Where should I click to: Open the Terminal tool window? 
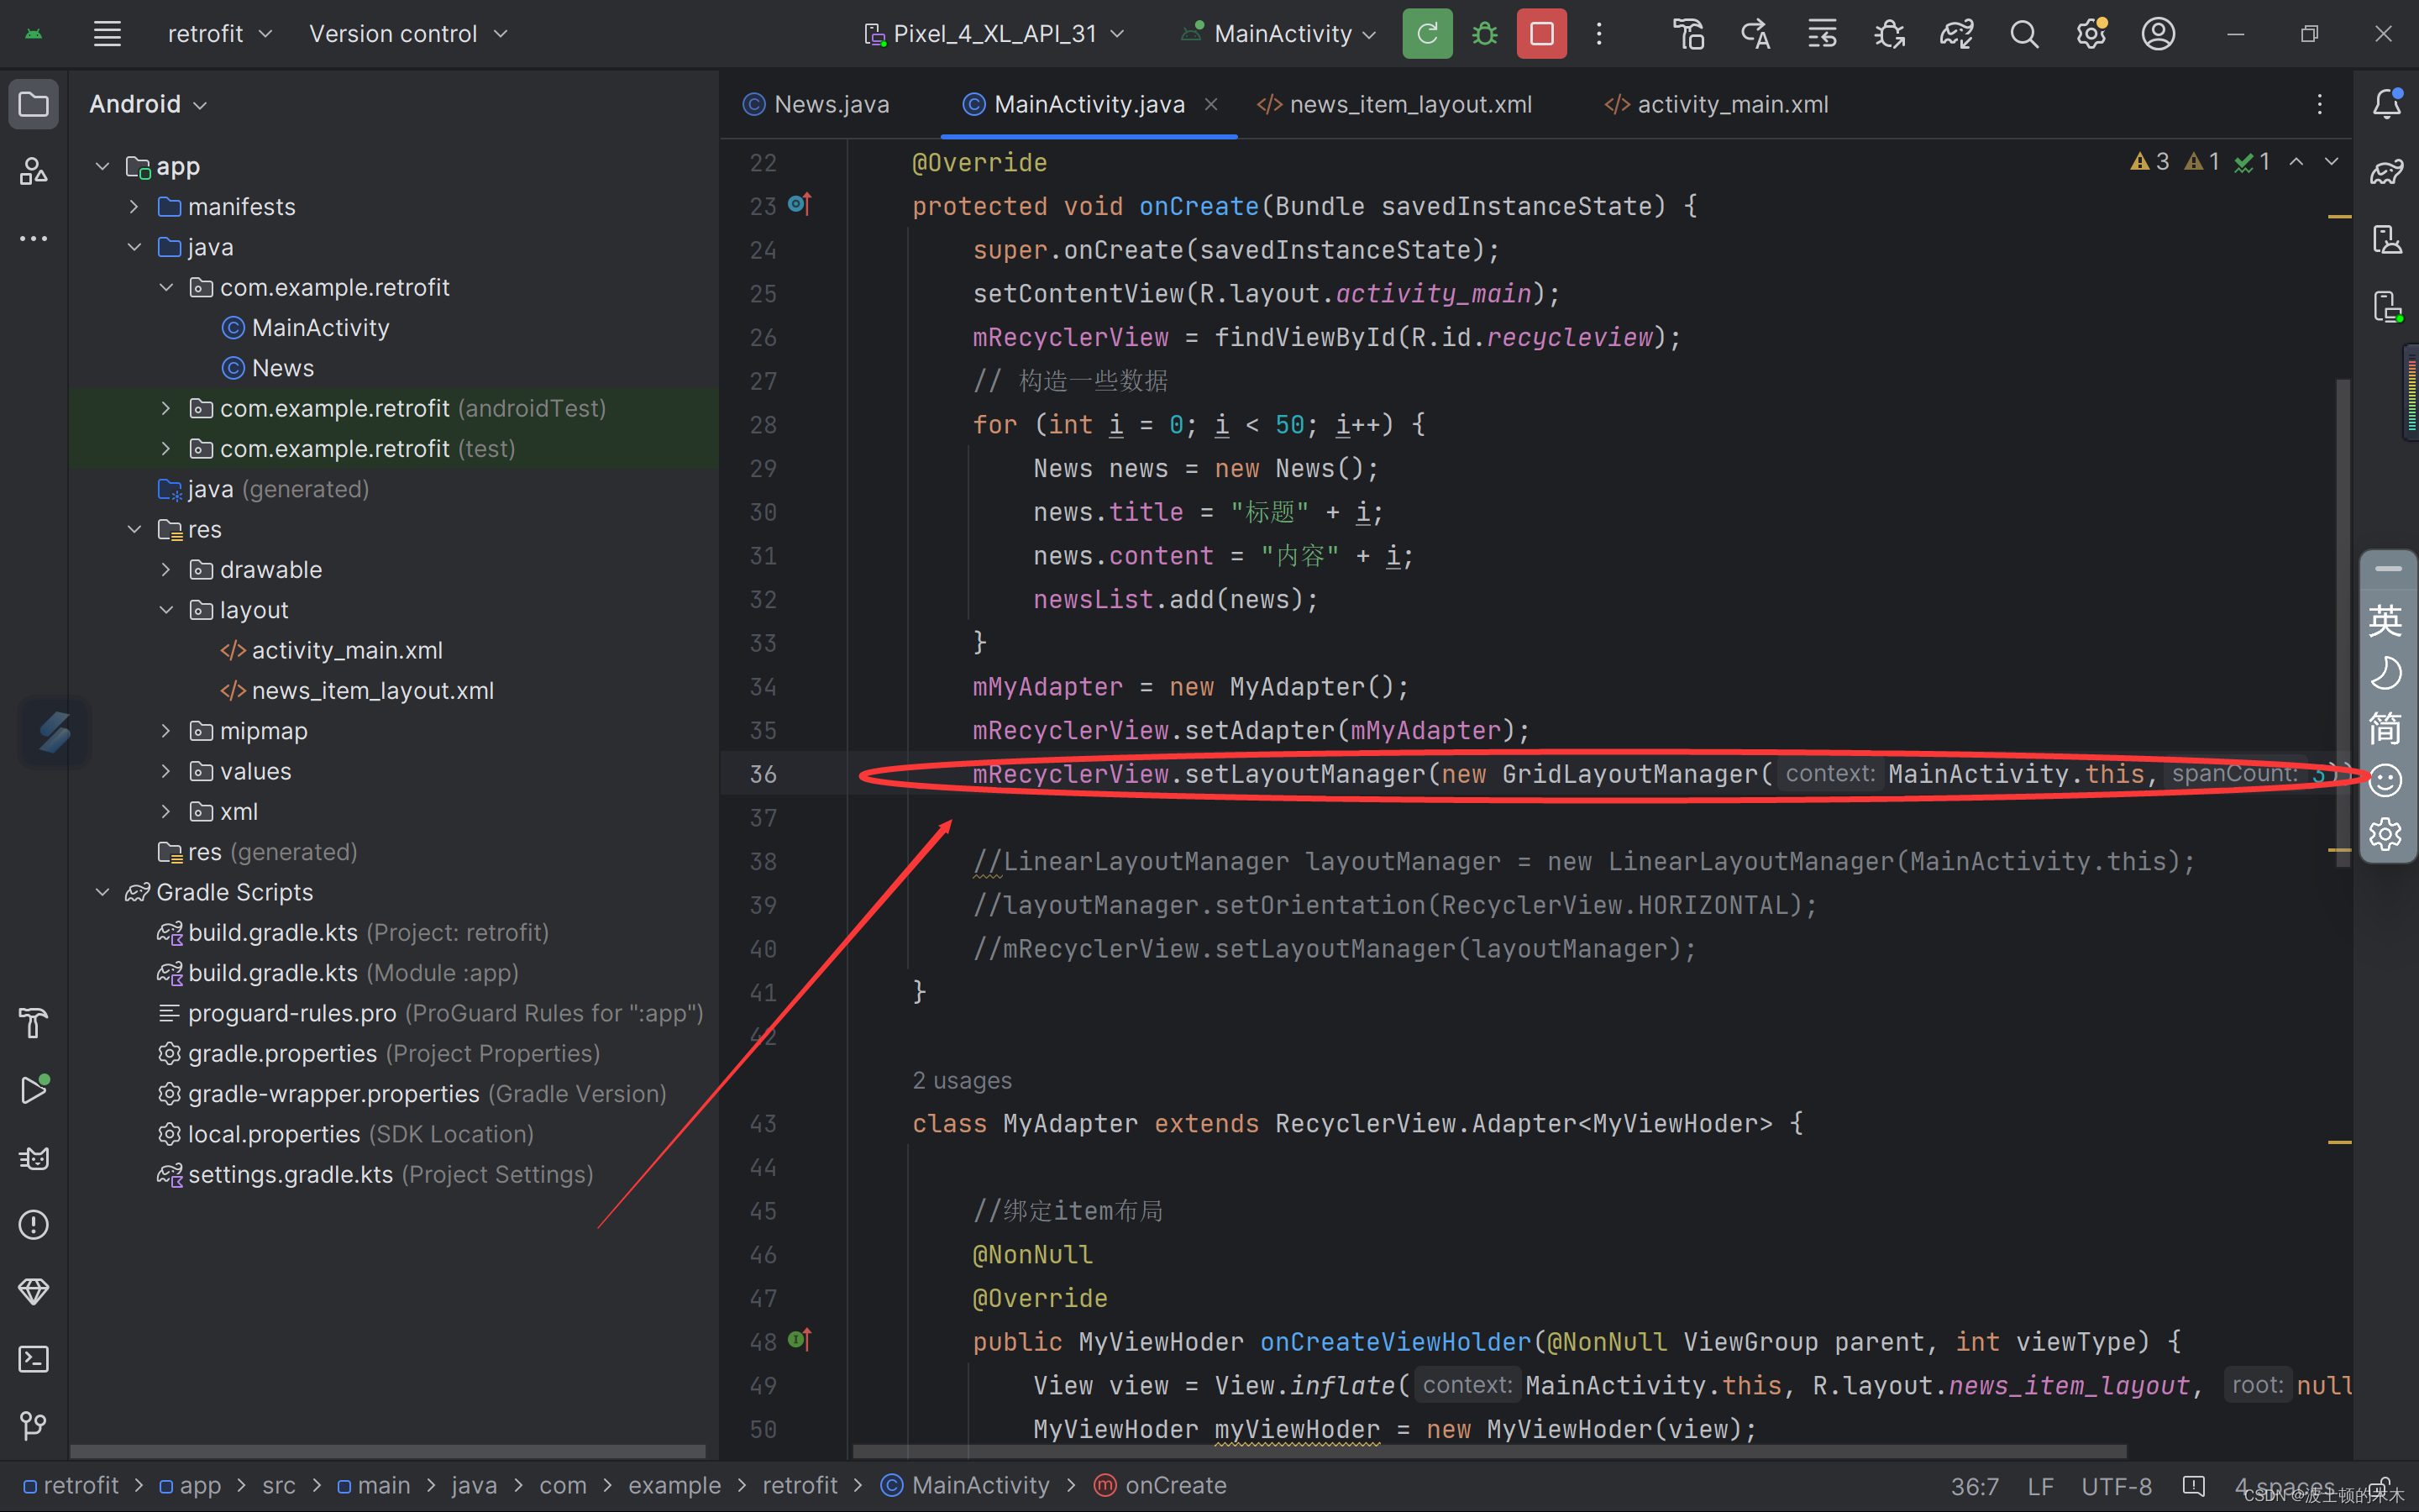click(x=34, y=1358)
